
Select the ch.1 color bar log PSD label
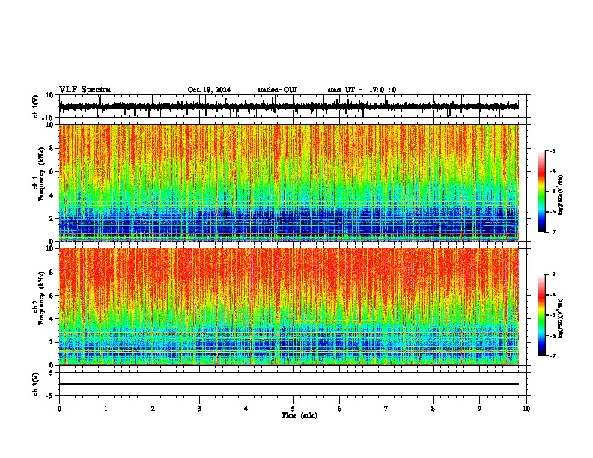point(560,195)
